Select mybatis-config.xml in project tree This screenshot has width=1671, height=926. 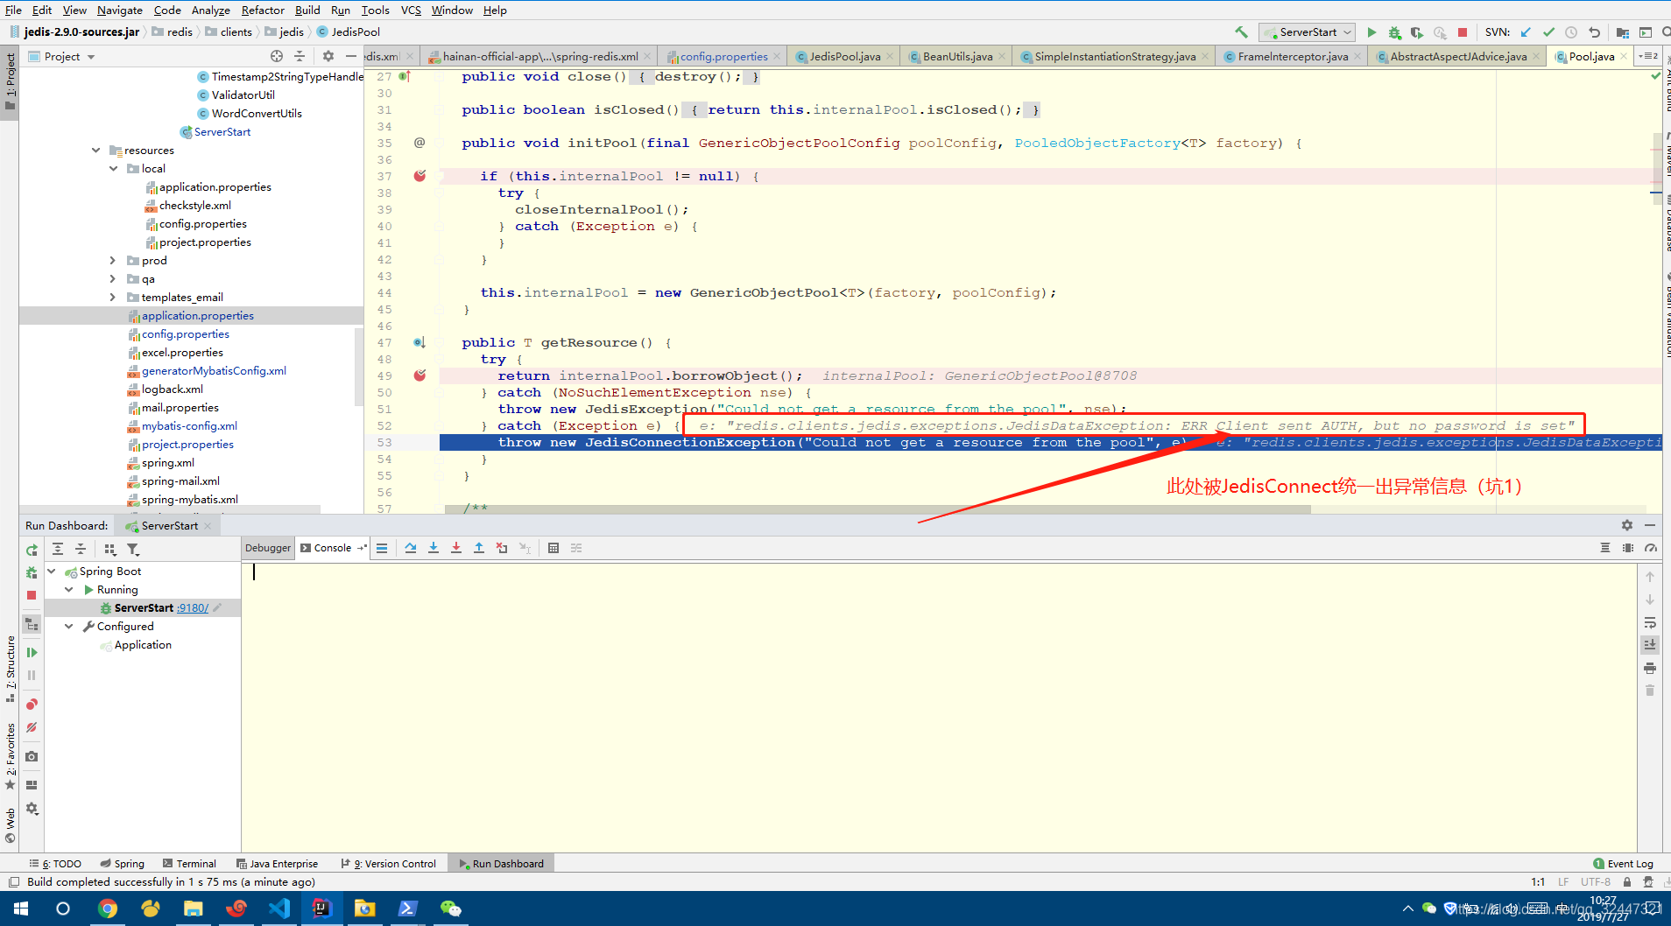[189, 426]
